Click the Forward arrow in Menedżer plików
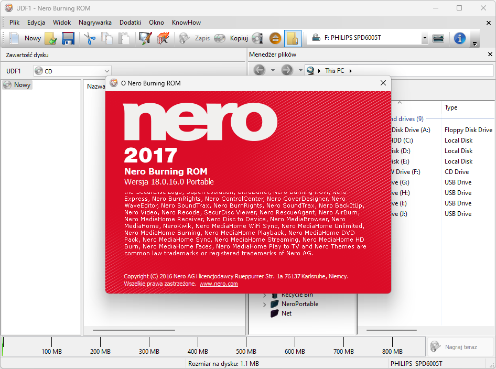This screenshot has width=496, height=369. (x=287, y=70)
